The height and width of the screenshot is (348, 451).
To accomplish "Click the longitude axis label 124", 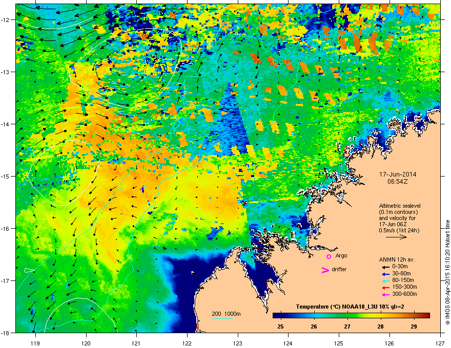I will (x=288, y=343).
